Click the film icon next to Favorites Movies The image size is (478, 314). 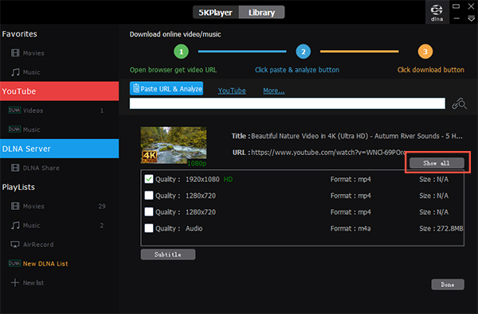click(15, 53)
